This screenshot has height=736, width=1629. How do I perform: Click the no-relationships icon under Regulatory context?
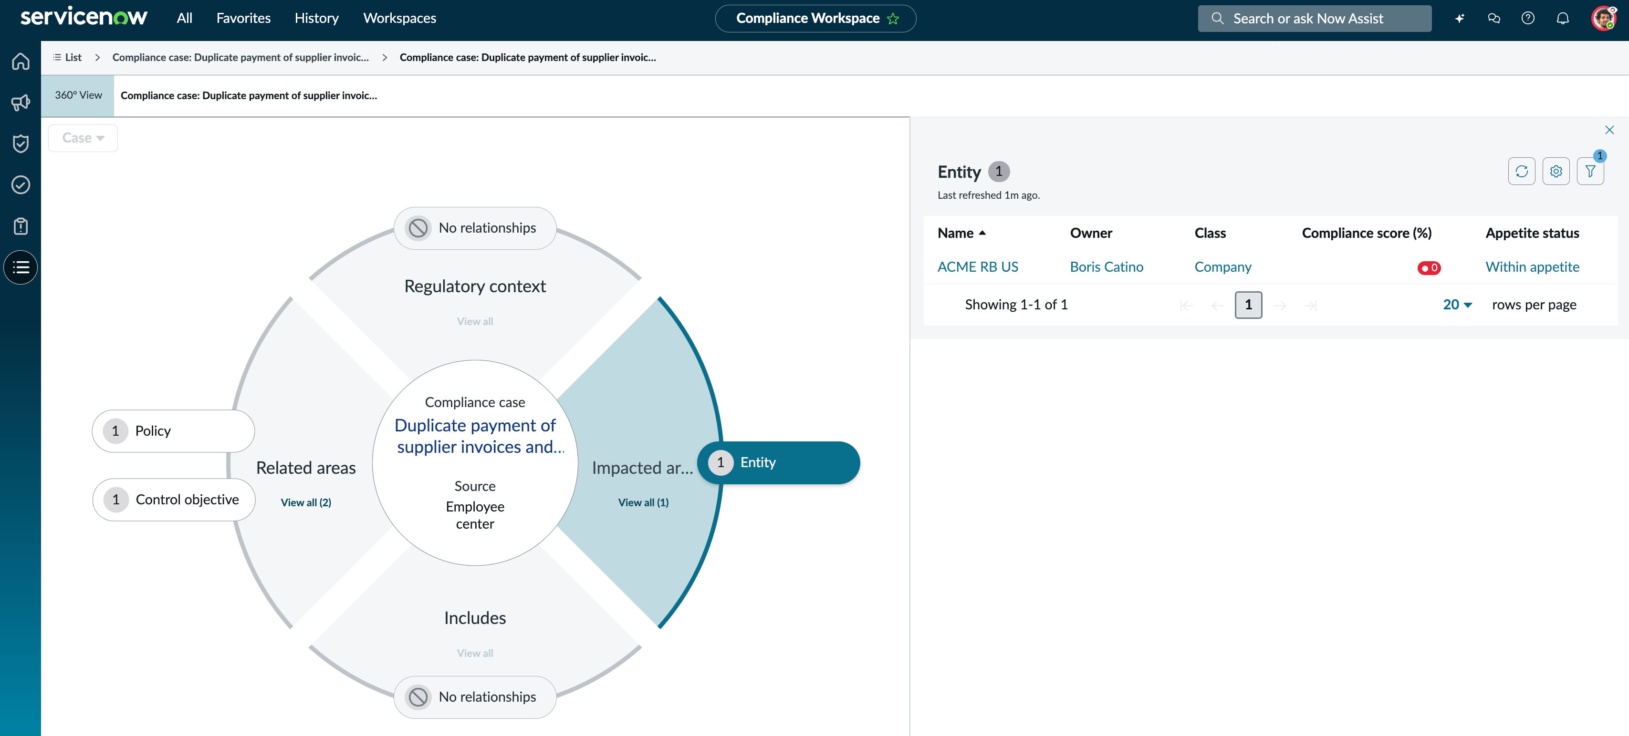(418, 228)
